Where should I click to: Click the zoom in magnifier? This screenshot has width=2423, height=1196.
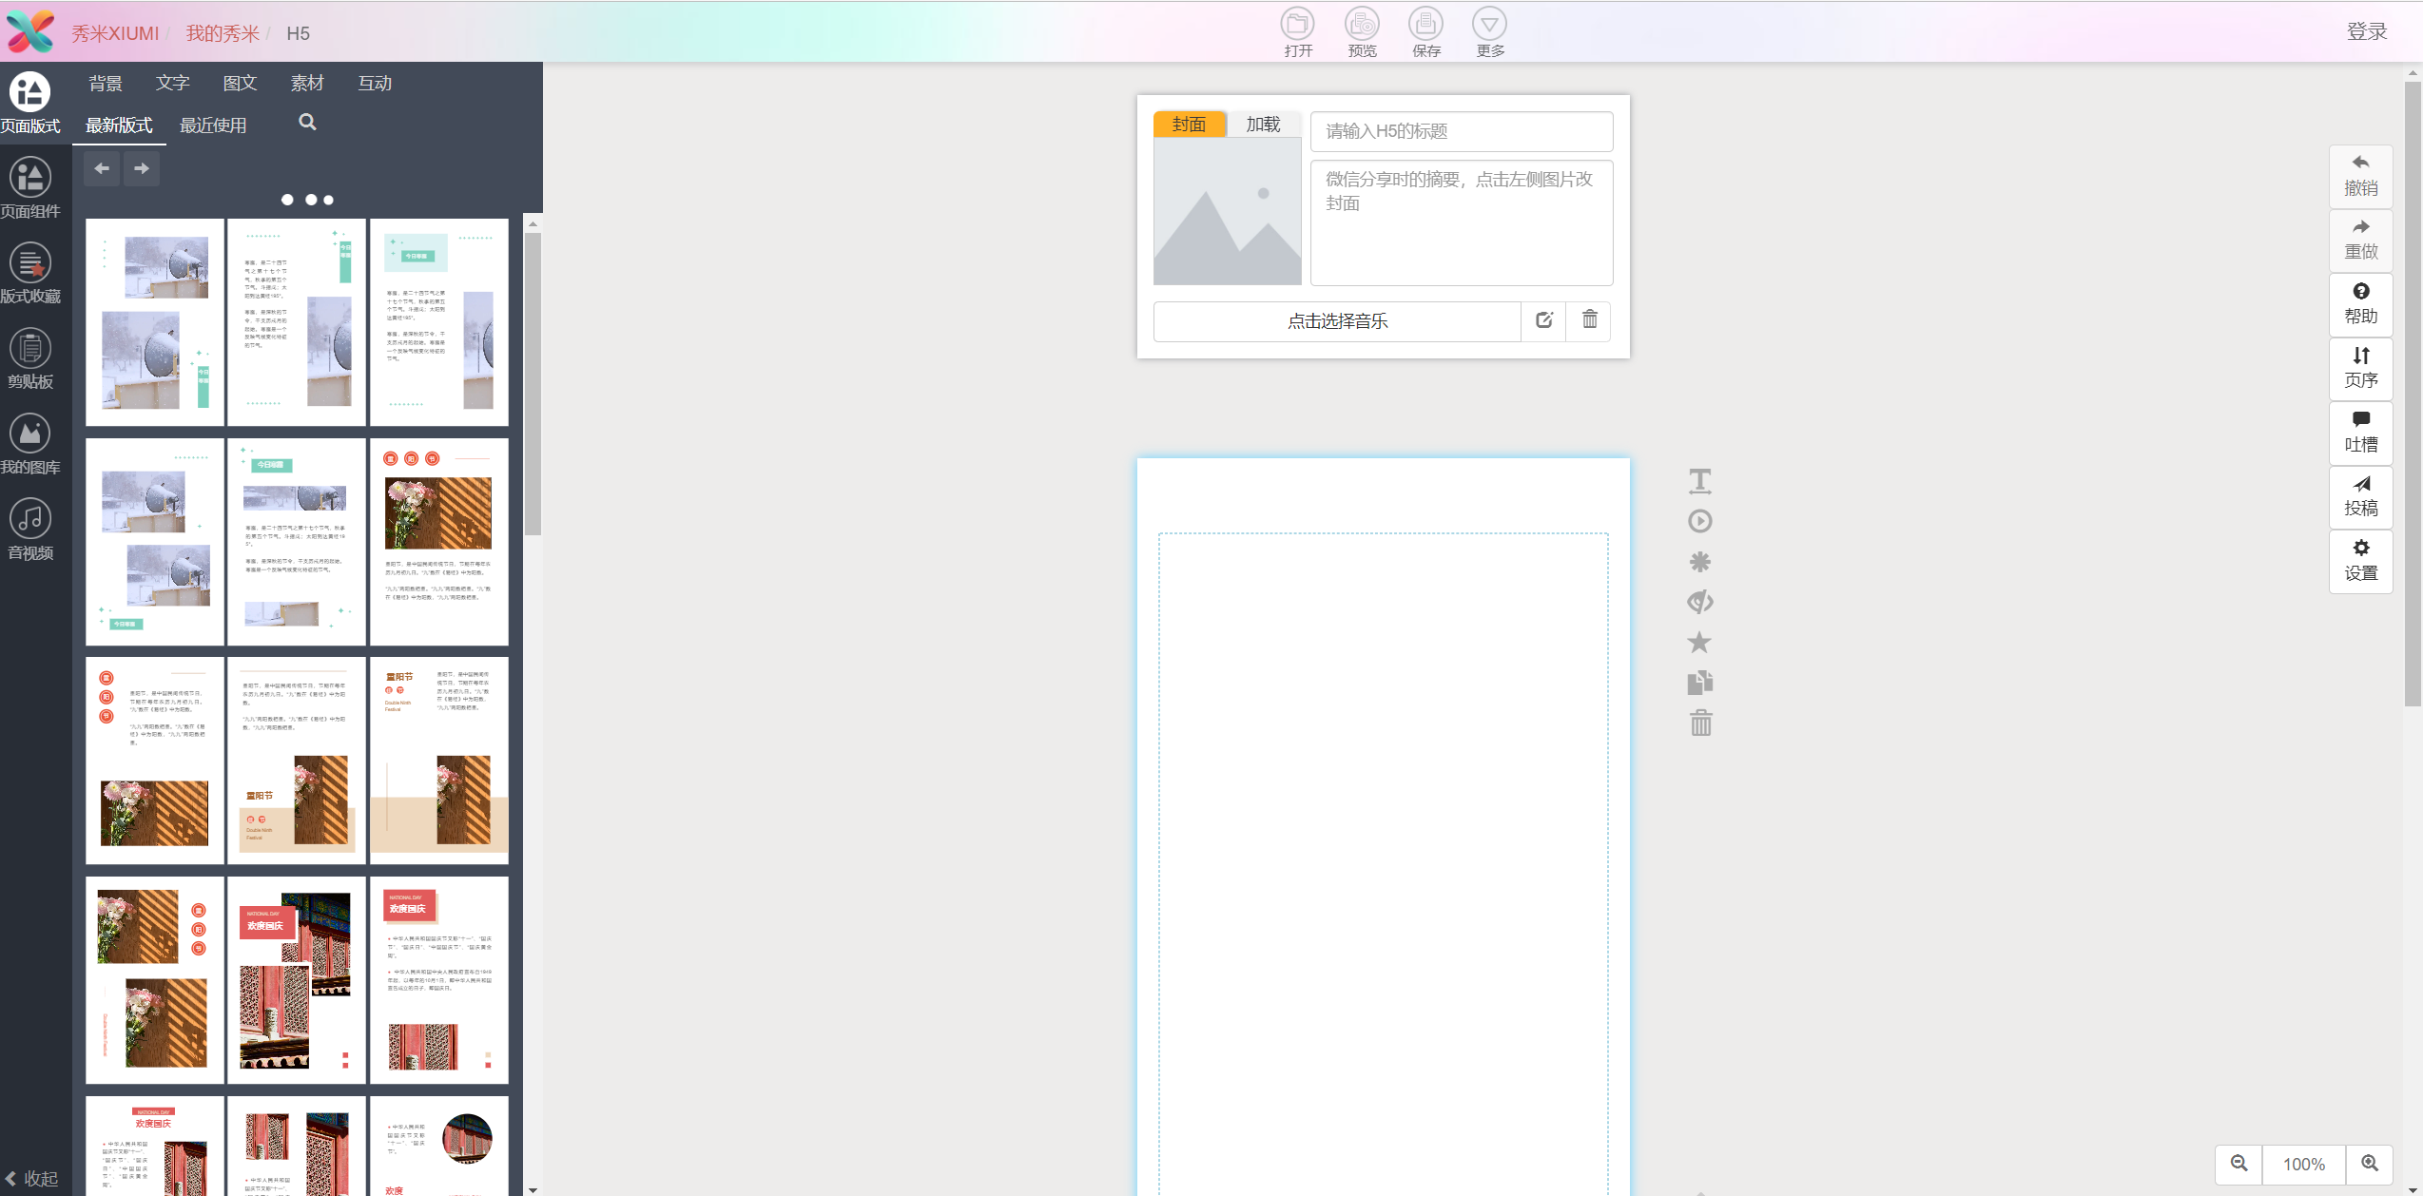pyautogui.click(x=2369, y=1164)
